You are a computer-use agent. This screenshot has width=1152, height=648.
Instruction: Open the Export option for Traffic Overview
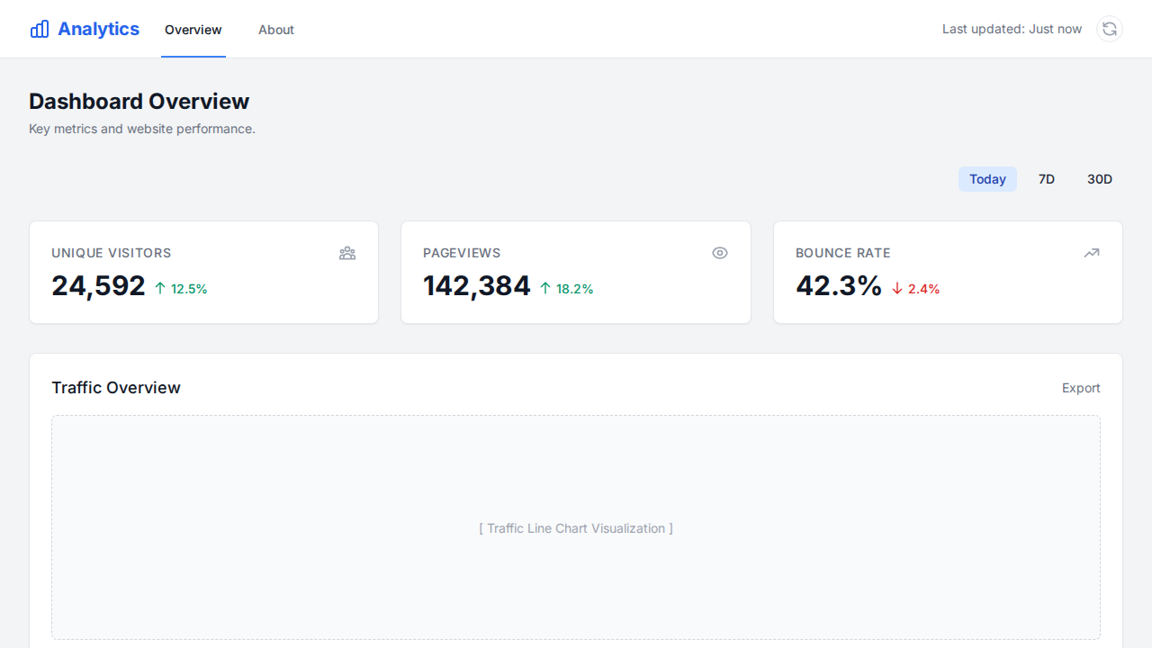(x=1081, y=388)
